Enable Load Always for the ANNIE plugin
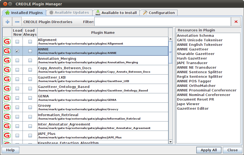 30,51
